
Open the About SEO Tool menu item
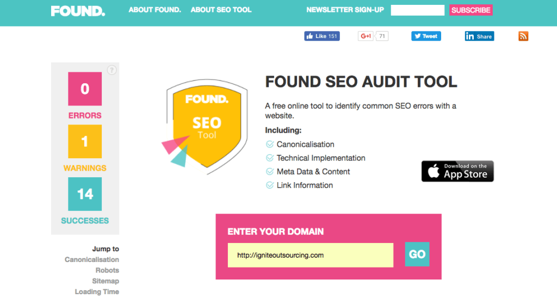pos(221,10)
